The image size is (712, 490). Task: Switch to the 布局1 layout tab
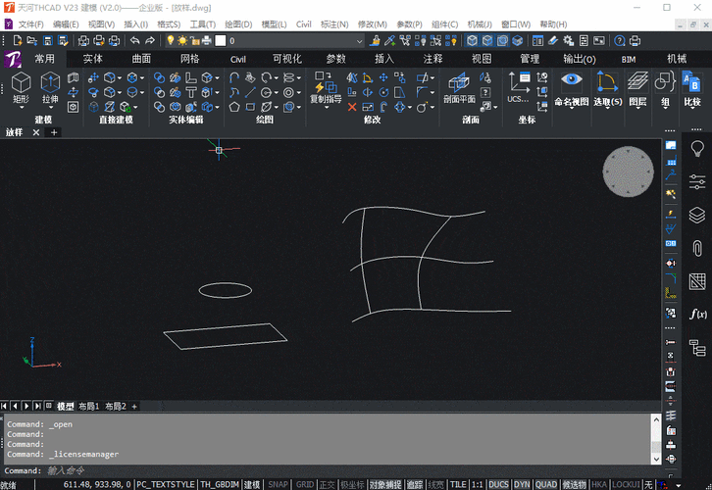(x=90, y=406)
